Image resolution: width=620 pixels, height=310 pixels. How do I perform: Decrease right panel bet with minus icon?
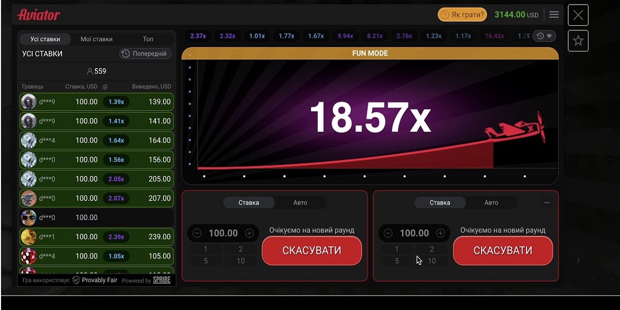pos(388,233)
